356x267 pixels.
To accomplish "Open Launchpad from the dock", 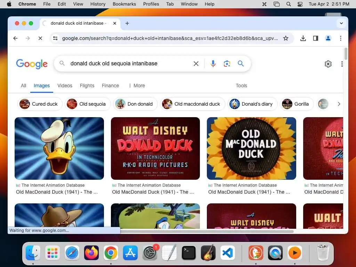I will tap(52, 253).
